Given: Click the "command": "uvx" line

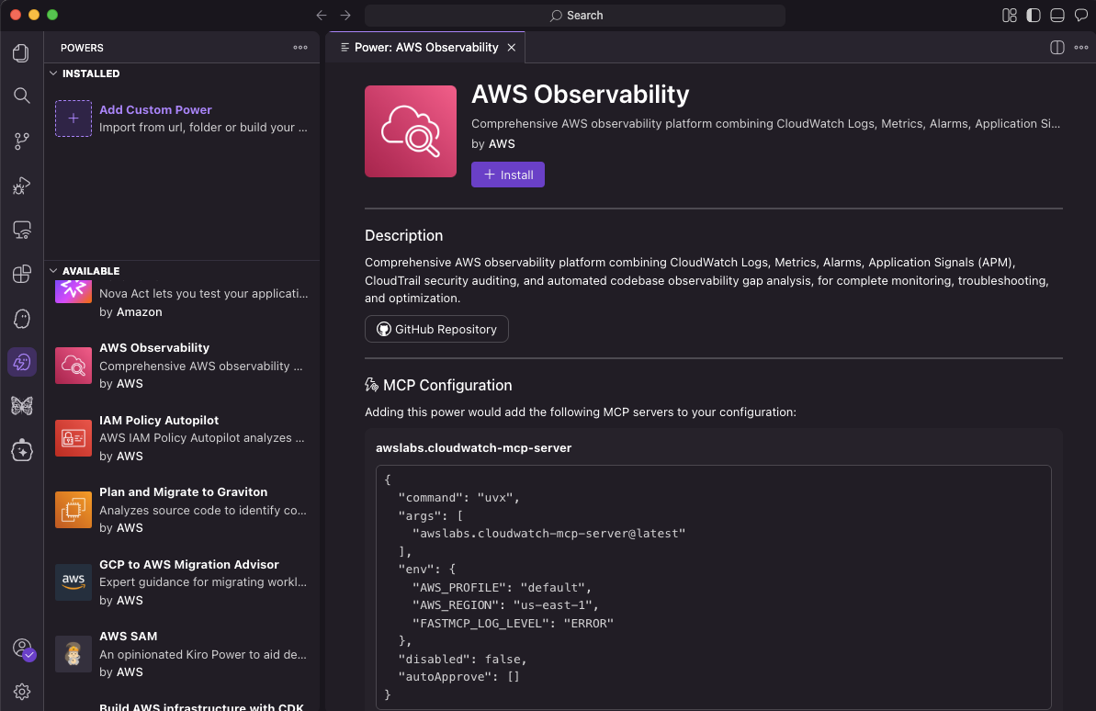Looking at the screenshot, I should click(459, 498).
